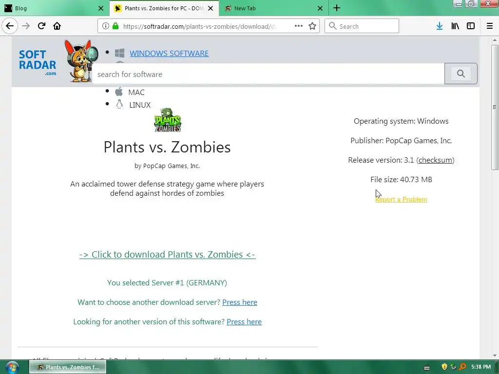499x374 pixels.
Task: Open the browser home page
Action: [57, 26]
